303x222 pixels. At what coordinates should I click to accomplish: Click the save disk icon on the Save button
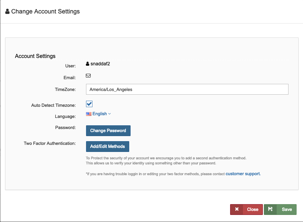point(270,209)
